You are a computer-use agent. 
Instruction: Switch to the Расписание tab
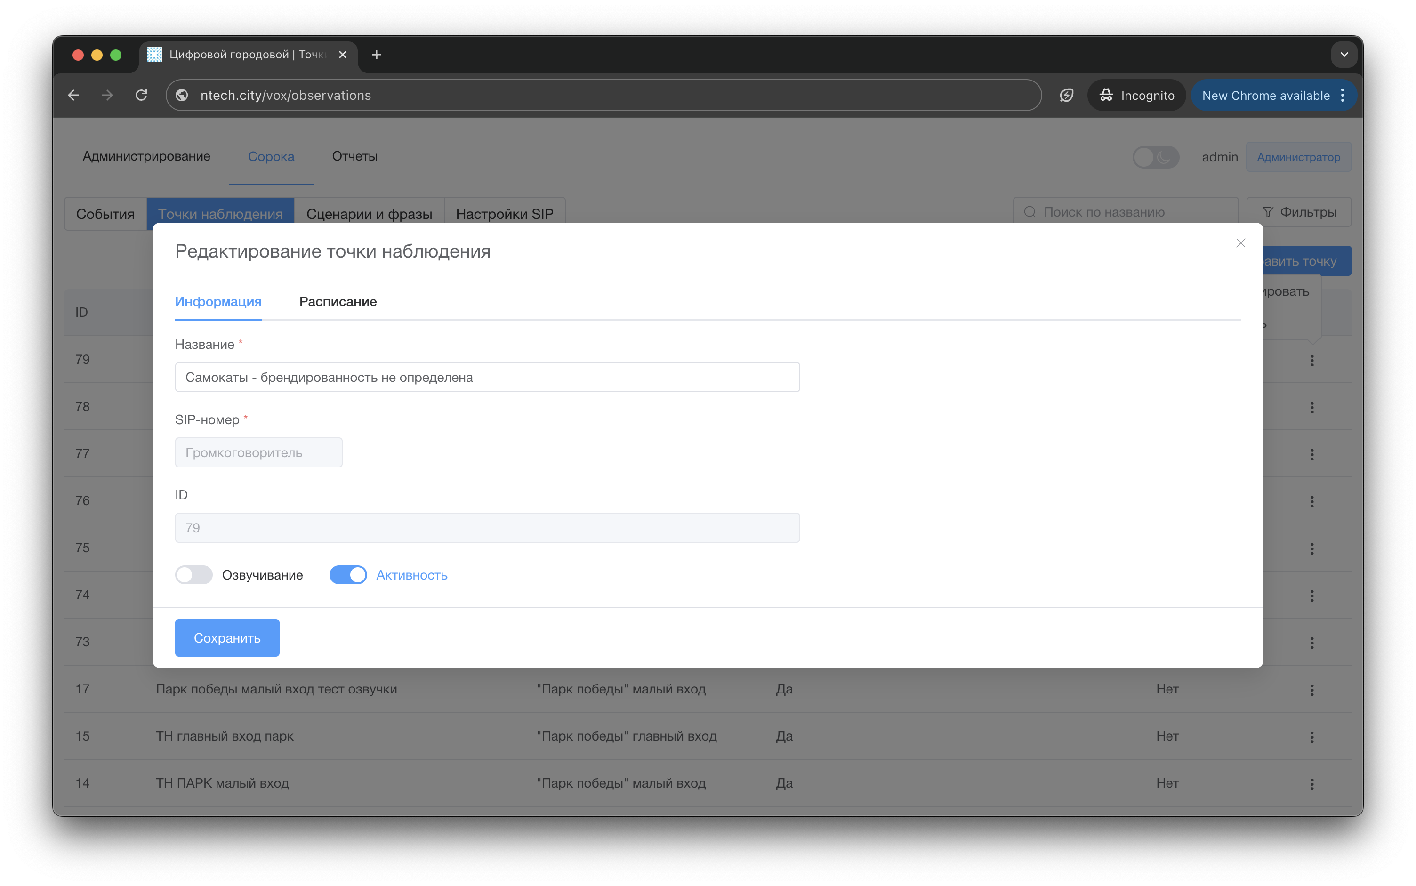click(338, 302)
